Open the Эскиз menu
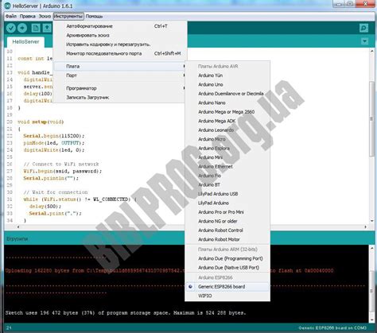 45,17
